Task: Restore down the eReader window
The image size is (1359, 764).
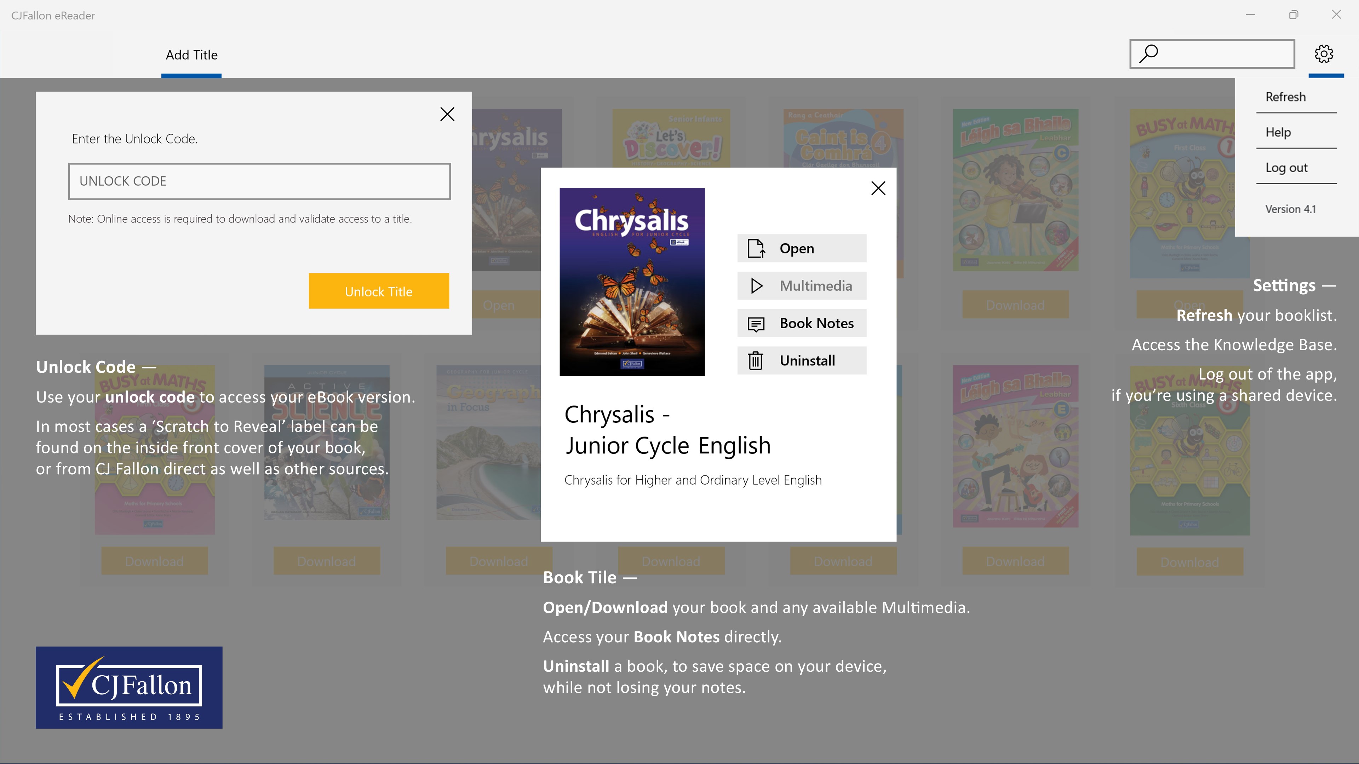Action: tap(1293, 15)
